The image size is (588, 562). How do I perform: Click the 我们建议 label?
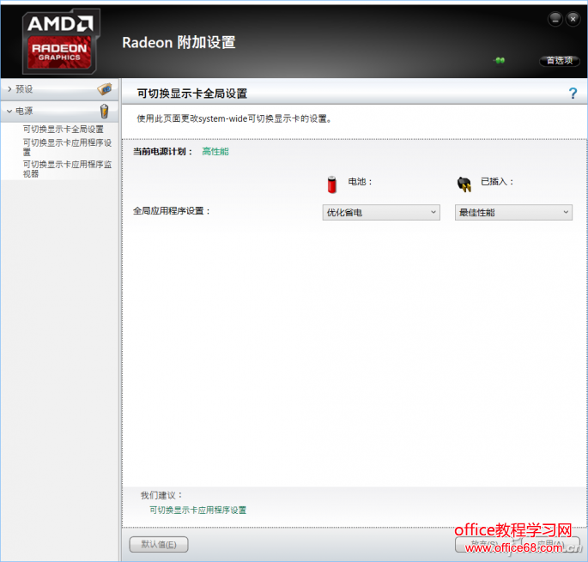tap(161, 495)
